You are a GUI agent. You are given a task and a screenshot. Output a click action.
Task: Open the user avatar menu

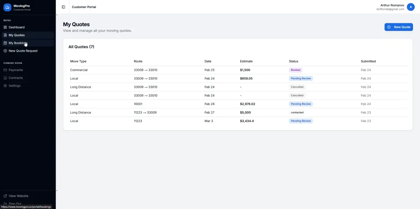point(411,7)
